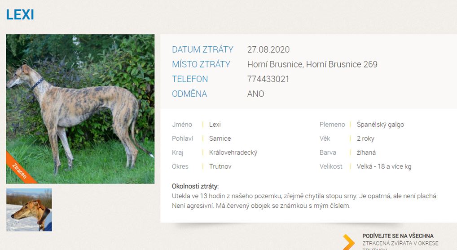457x250 pixels.
Task: Click the region value Královehradecký
Action: point(233,152)
